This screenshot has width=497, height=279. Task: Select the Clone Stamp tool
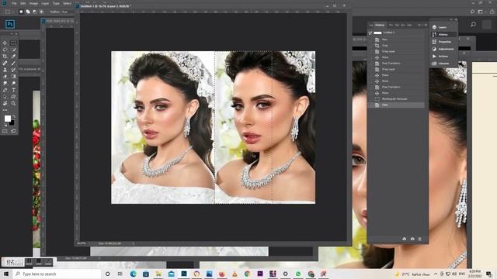tap(5, 70)
